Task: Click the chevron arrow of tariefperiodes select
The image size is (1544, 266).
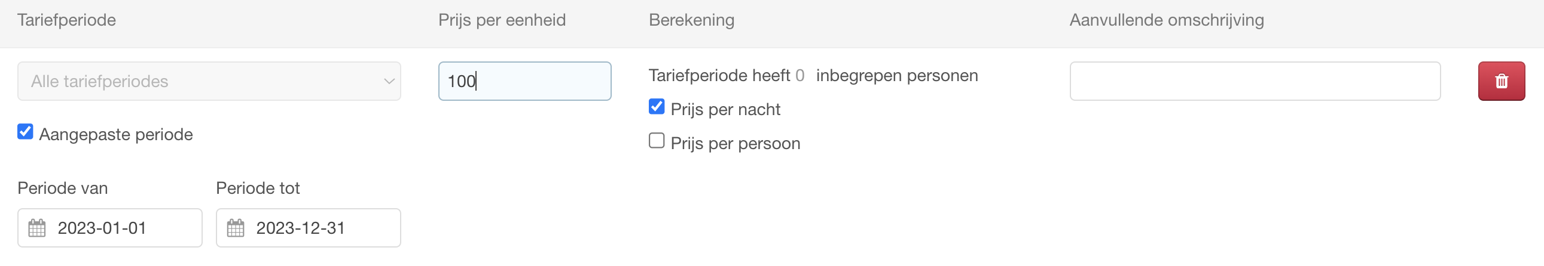Action: point(389,81)
